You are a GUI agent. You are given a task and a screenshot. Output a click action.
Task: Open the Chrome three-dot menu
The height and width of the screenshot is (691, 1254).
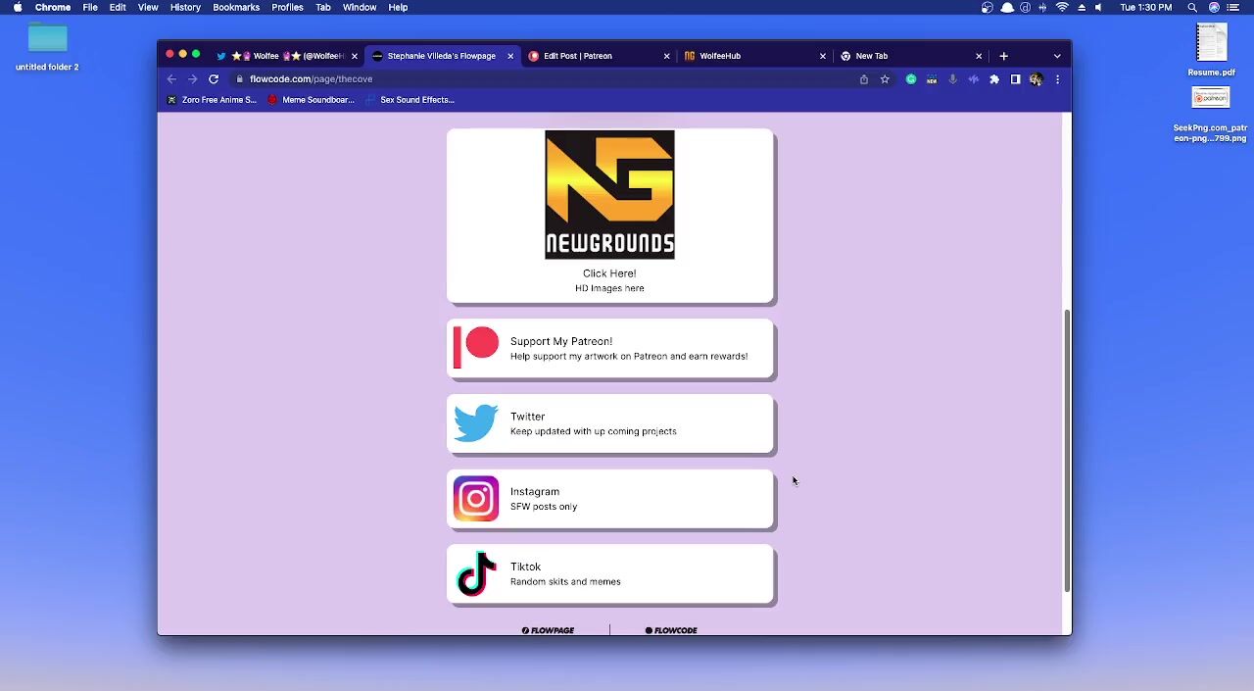1057,79
